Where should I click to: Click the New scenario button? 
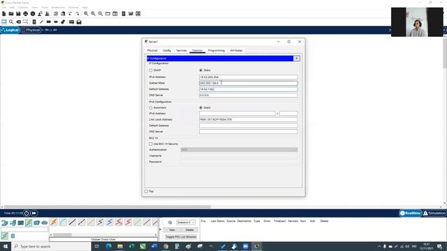click(172, 230)
